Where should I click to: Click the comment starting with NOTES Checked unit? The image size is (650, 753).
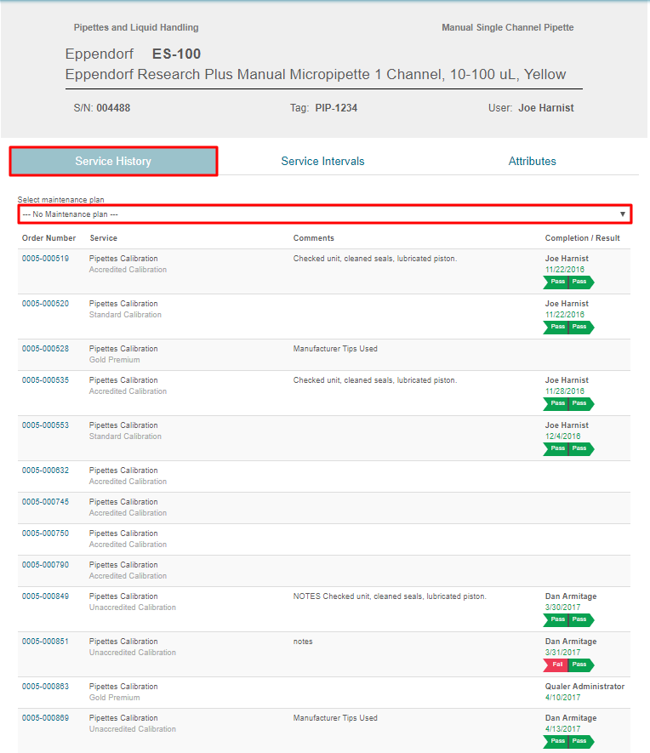point(390,596)
